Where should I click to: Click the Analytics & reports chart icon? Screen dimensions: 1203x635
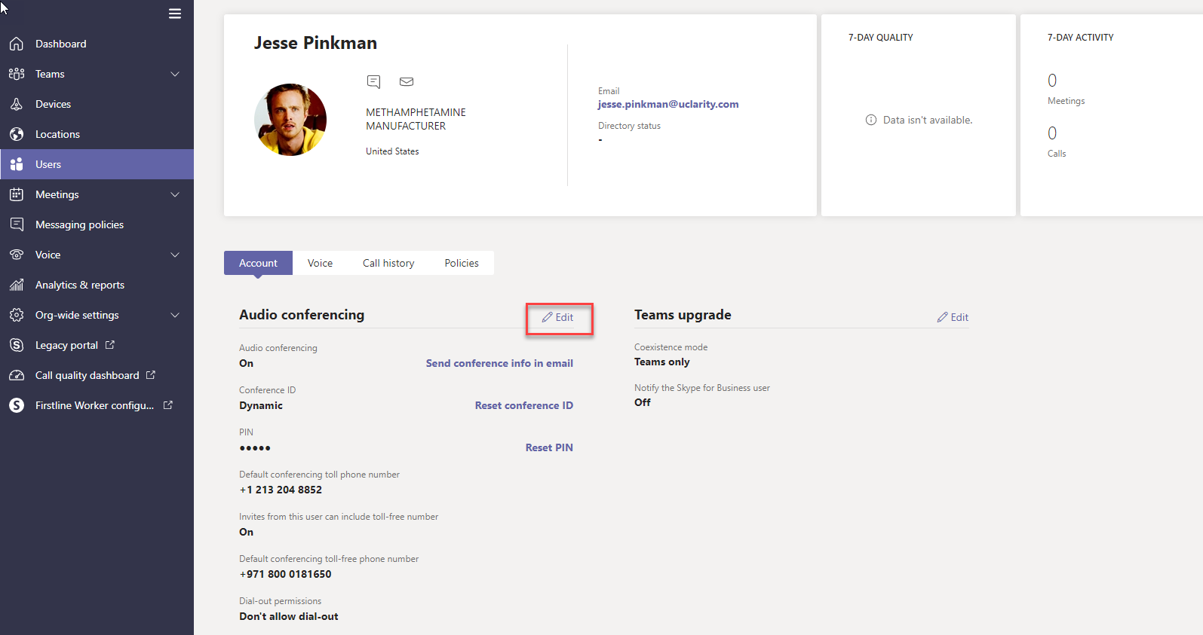click(x=17, y=285)
